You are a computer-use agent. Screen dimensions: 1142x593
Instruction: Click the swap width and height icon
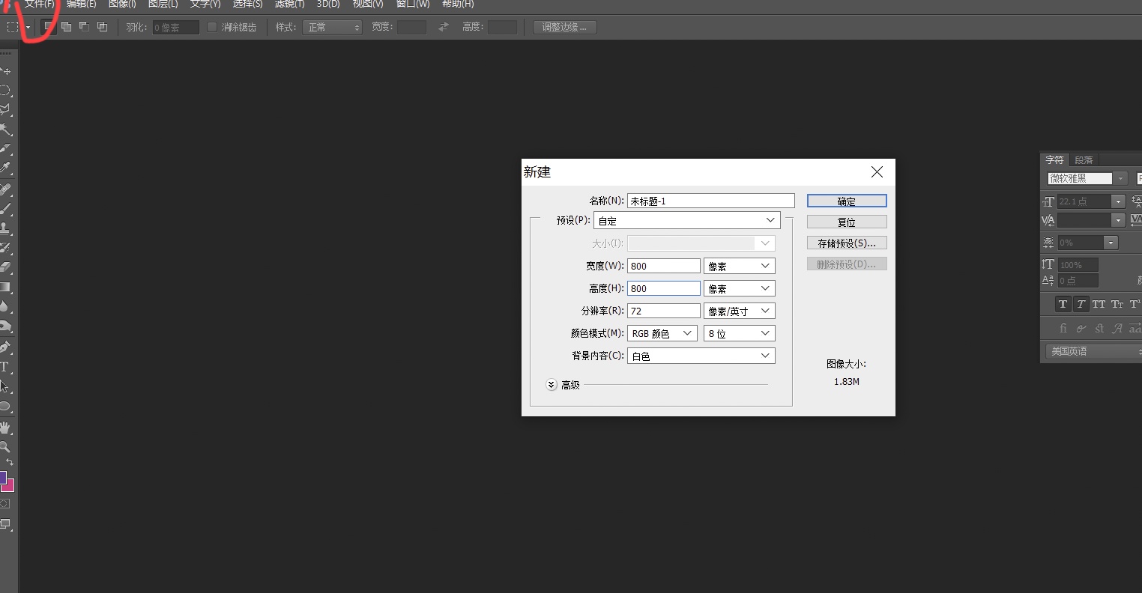444,27
